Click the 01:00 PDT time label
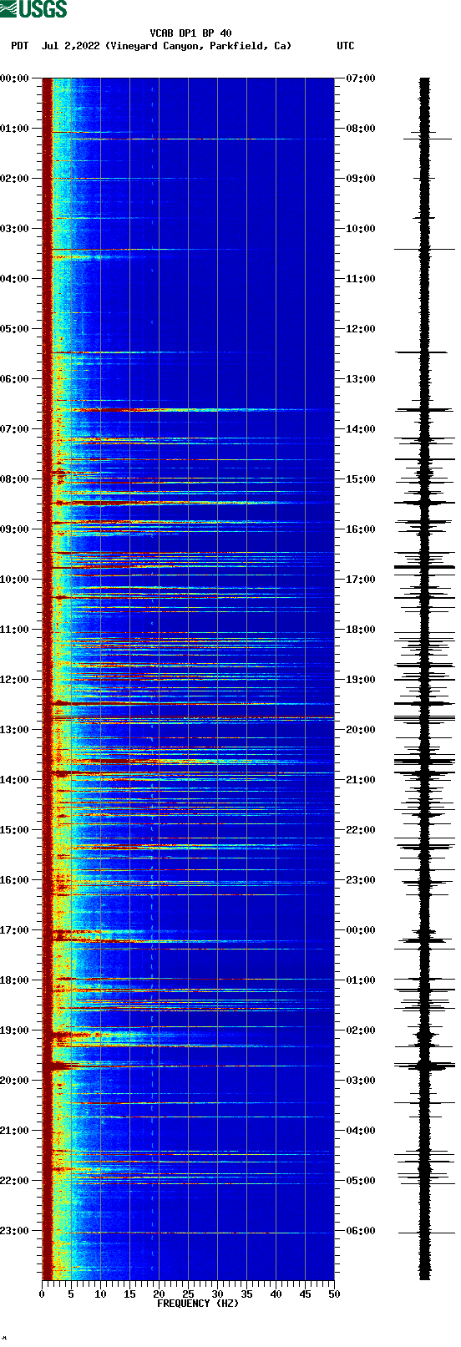Screen dimensions: 461x1347 [15, 129]
